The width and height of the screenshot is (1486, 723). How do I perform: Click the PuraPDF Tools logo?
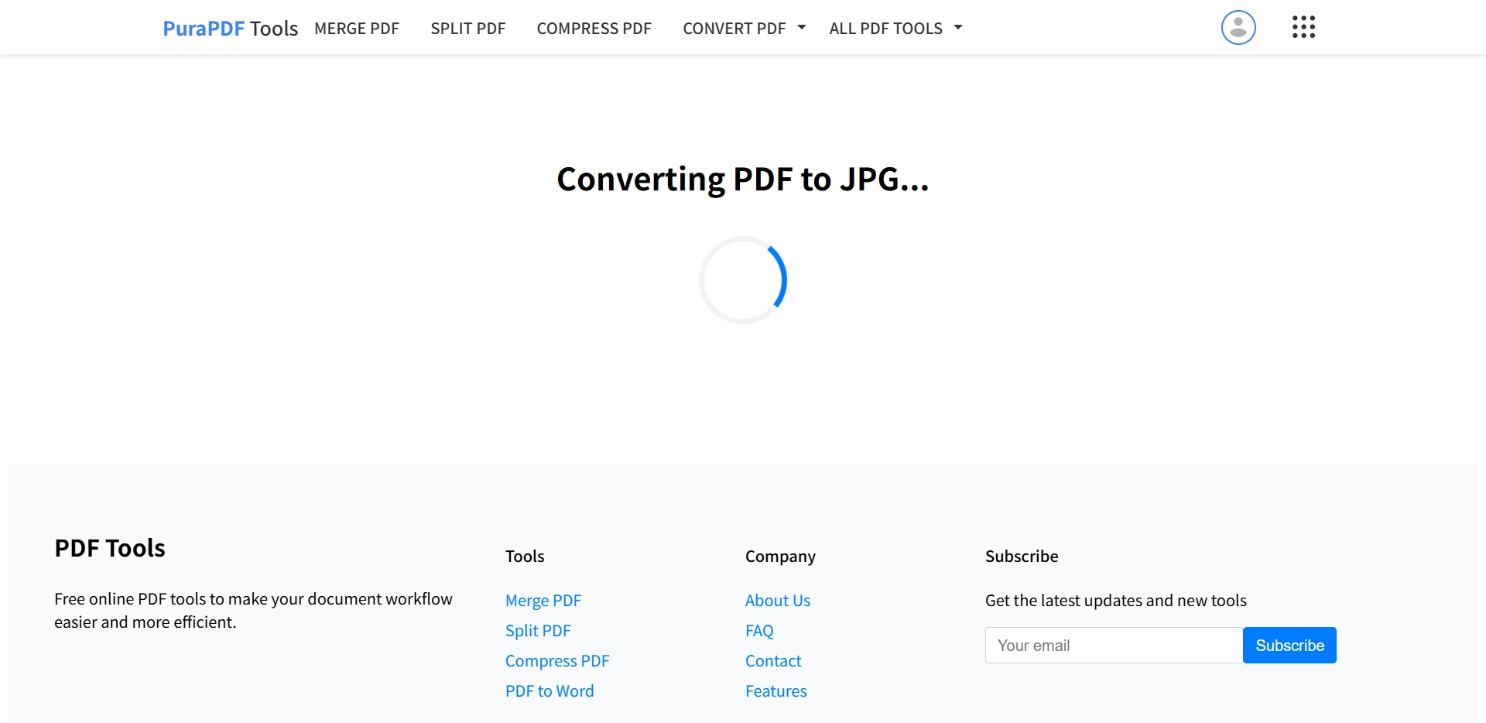[230, 28]
